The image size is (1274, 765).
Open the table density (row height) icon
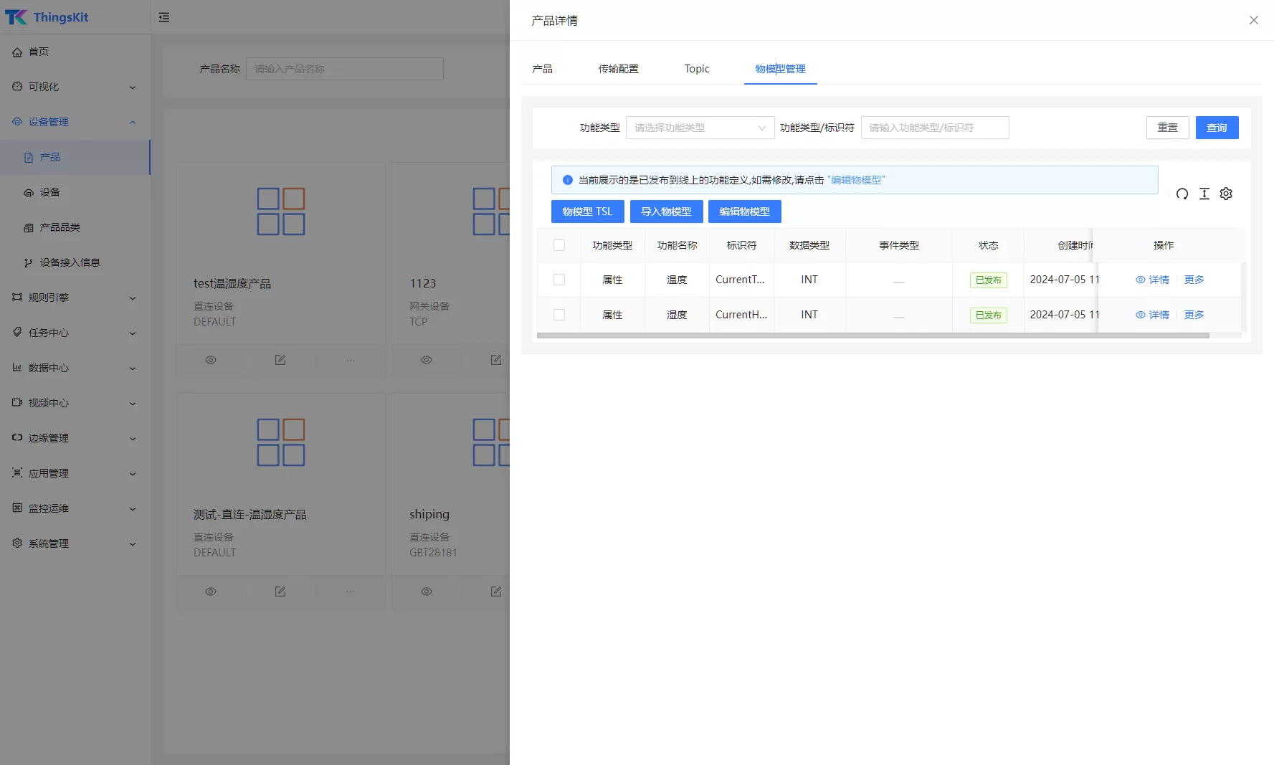(1204, 194)
